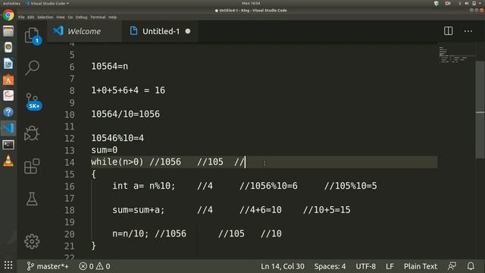
Task: Open the More Actions ellipsis menu
Action: pos(468,31)
